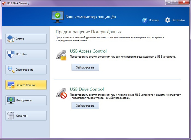Close the USB Disk Security window

coord(184,2)
